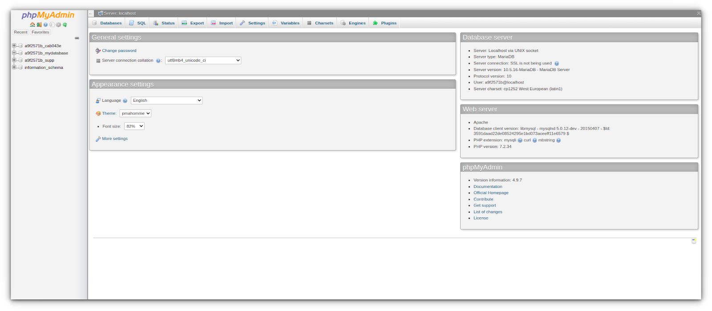Select the information_schema database name

pos(44,68)
